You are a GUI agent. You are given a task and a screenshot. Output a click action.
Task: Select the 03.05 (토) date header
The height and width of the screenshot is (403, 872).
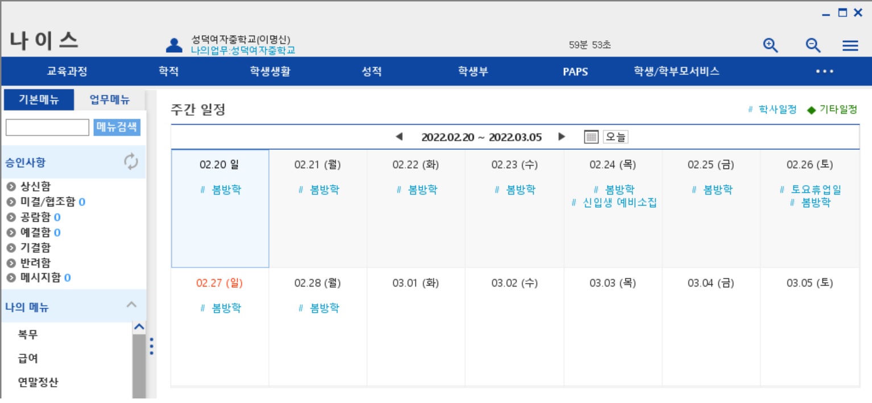pyautogui.click(x=809, y=283)
